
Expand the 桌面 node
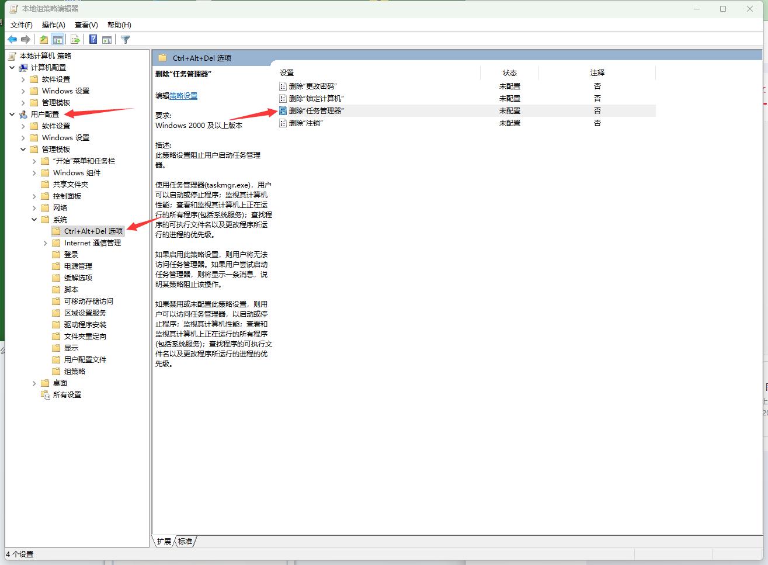(x=34, y=383)
